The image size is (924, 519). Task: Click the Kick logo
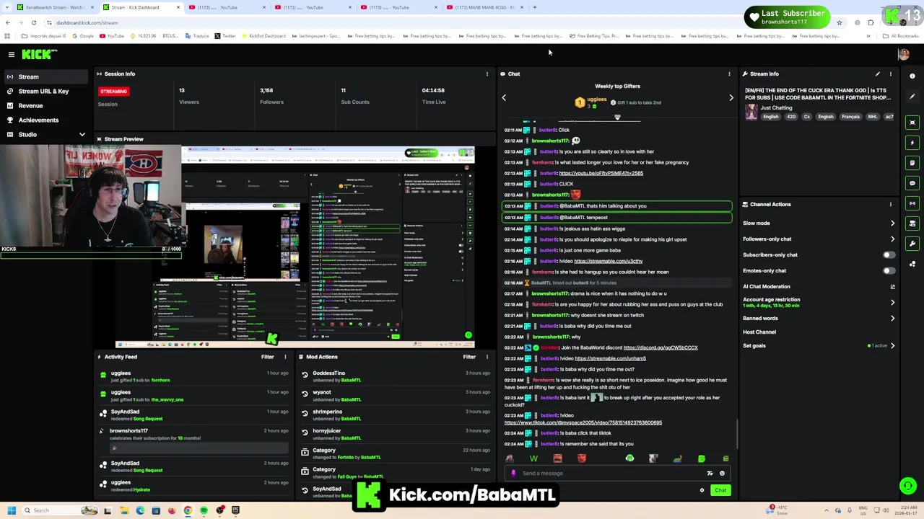point(39,54)
